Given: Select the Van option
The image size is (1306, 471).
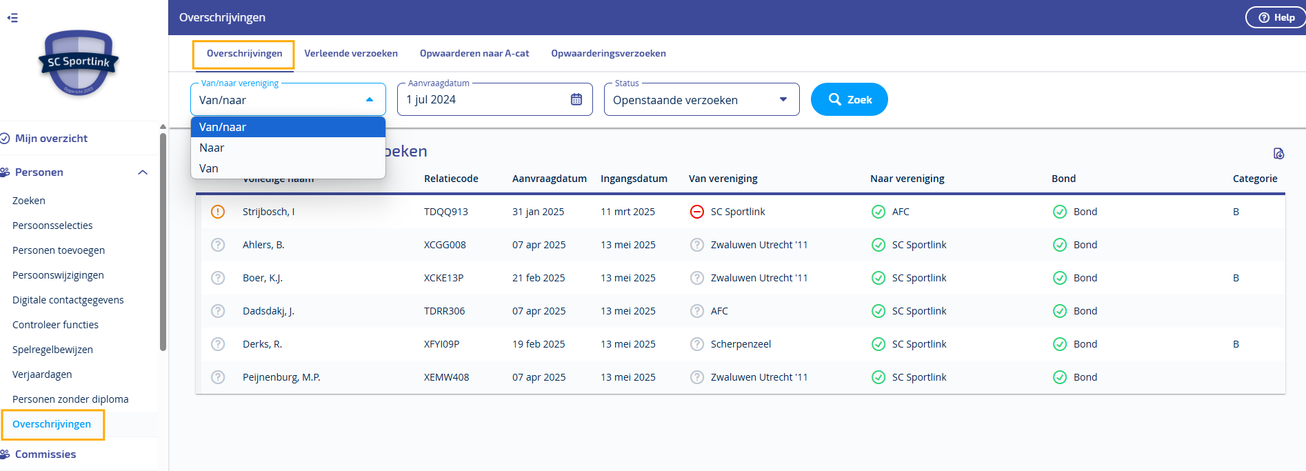Looking at the screenshot, I should pyautogui.click(x=288, y=168).
